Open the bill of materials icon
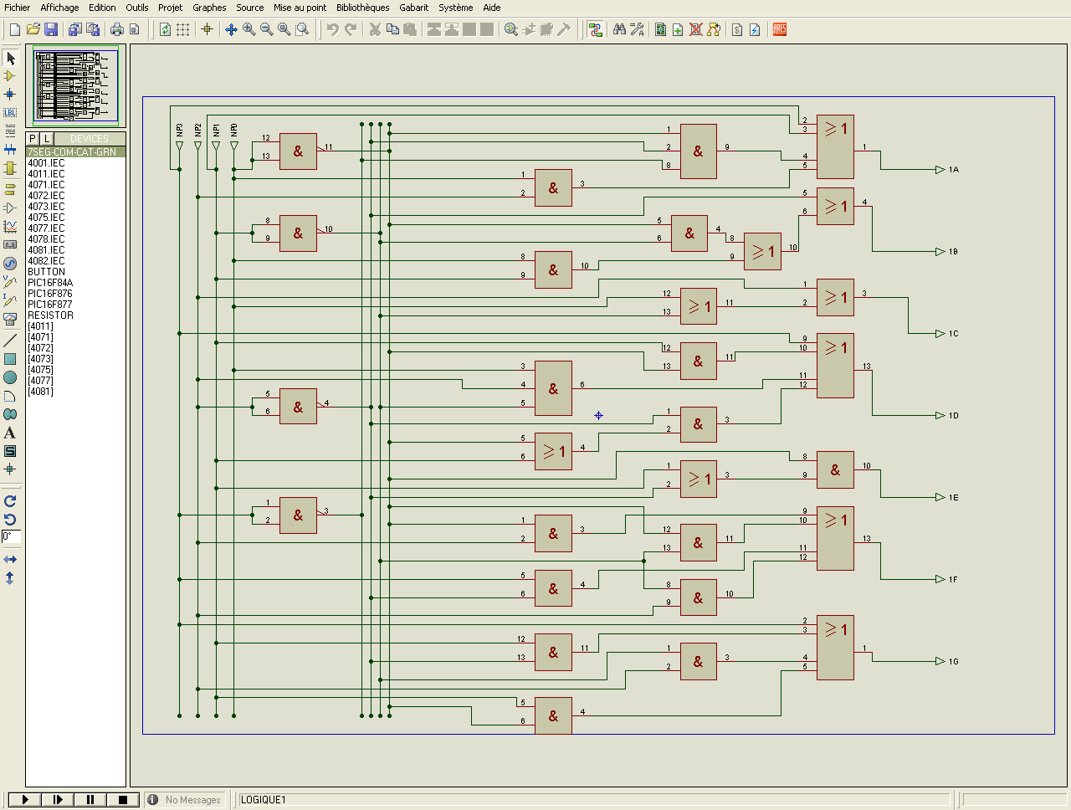The width and height of the screenshot is (1071, 810). [737, 29]
